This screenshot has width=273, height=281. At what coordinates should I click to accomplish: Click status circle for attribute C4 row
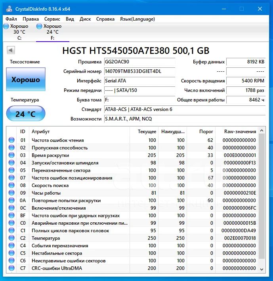(x=11, y=245)
